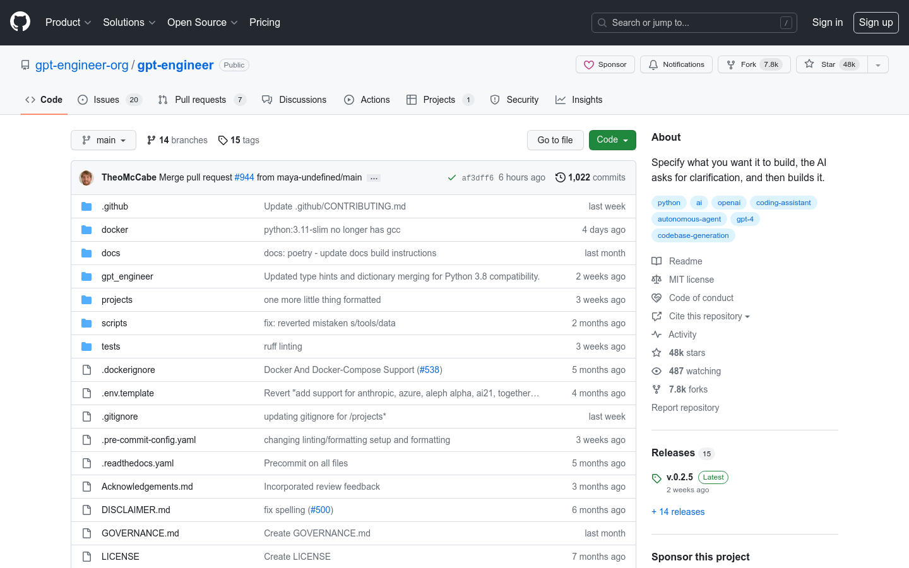The width and height of the screenshot is (909, 568).
Task: Click the heart icon beside Code of conduct
Action: tap(656, 298)
